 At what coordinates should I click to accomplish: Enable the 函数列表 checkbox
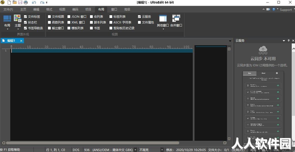[x=49, y=22]
